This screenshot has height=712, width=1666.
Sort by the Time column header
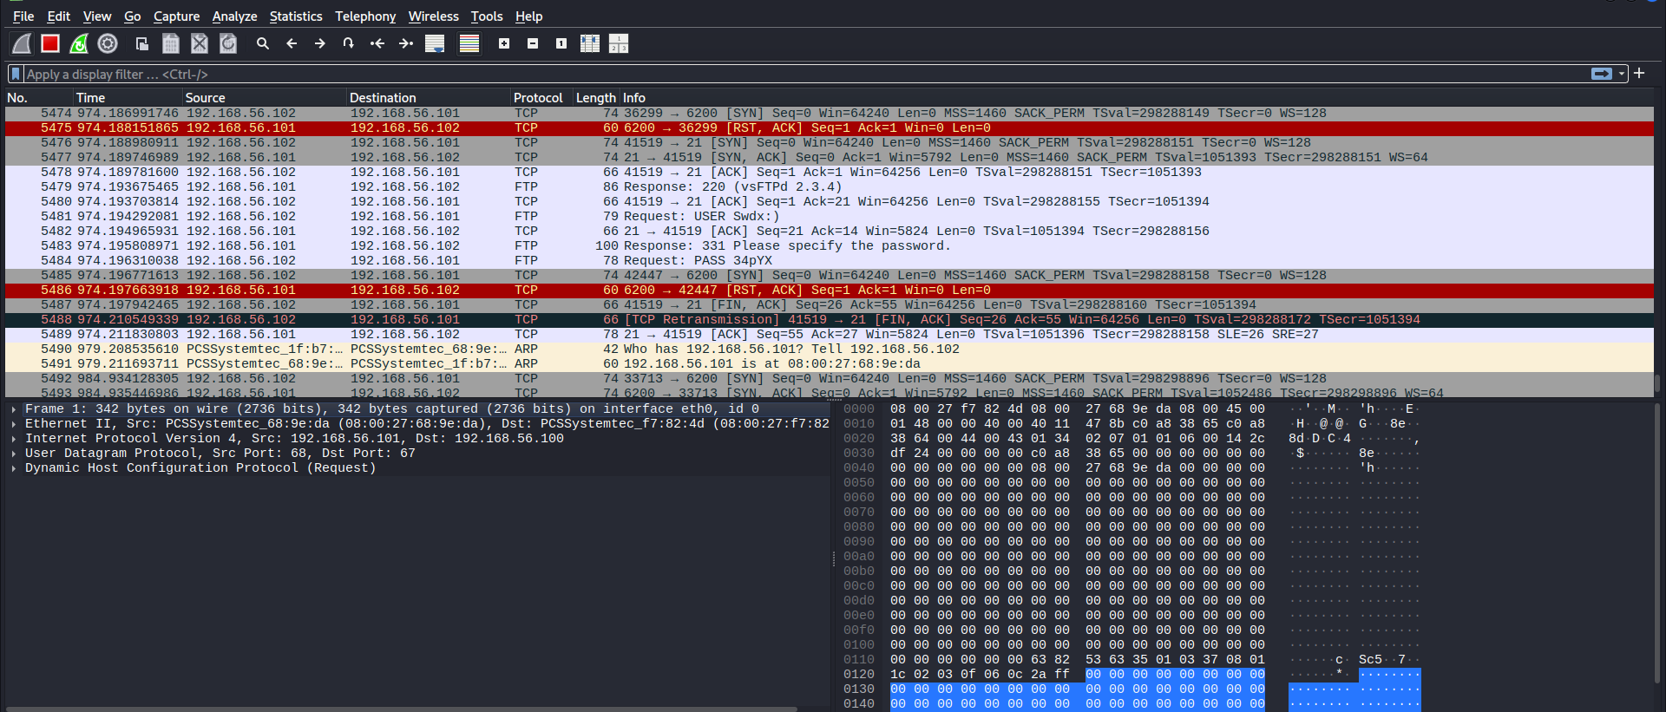coord(128,98)
